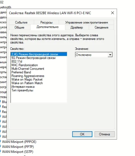Confirm with the OK button
This screenshot has height=156, width=135.
coord(82,134)
